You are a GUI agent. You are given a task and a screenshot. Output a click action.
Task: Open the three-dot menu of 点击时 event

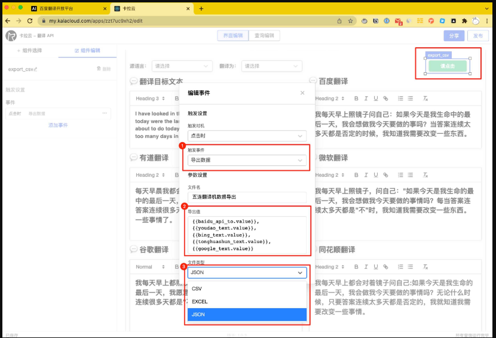click(105, 113)
